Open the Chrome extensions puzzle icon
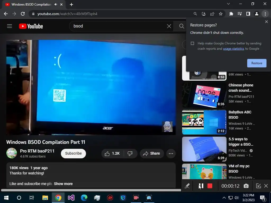This screenshot has width=271, height=203. [x=231, y=14]
